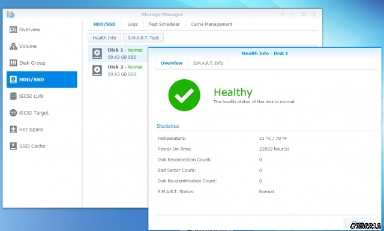The height and width of the screenshot is (231, 384).
Task: Click the iSCSI LUN database icon
Action: 13,96
